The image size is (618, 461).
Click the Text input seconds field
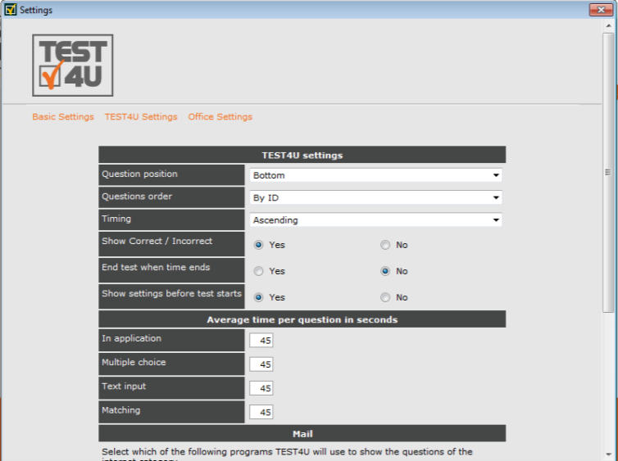point(261,389)
